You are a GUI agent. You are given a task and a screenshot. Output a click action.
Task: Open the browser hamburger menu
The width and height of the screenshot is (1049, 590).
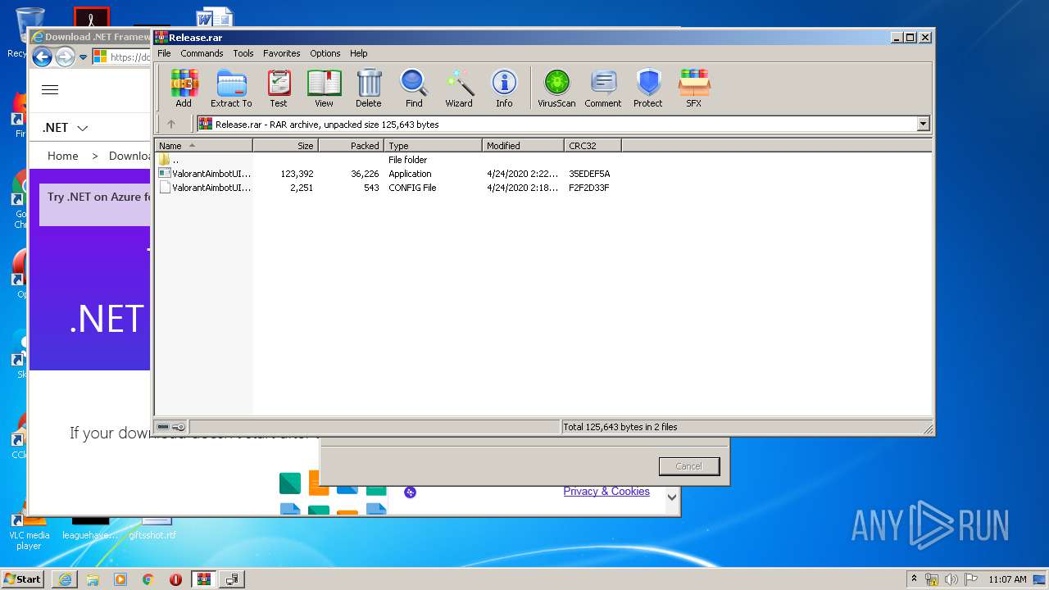click(x=50, y=90)
